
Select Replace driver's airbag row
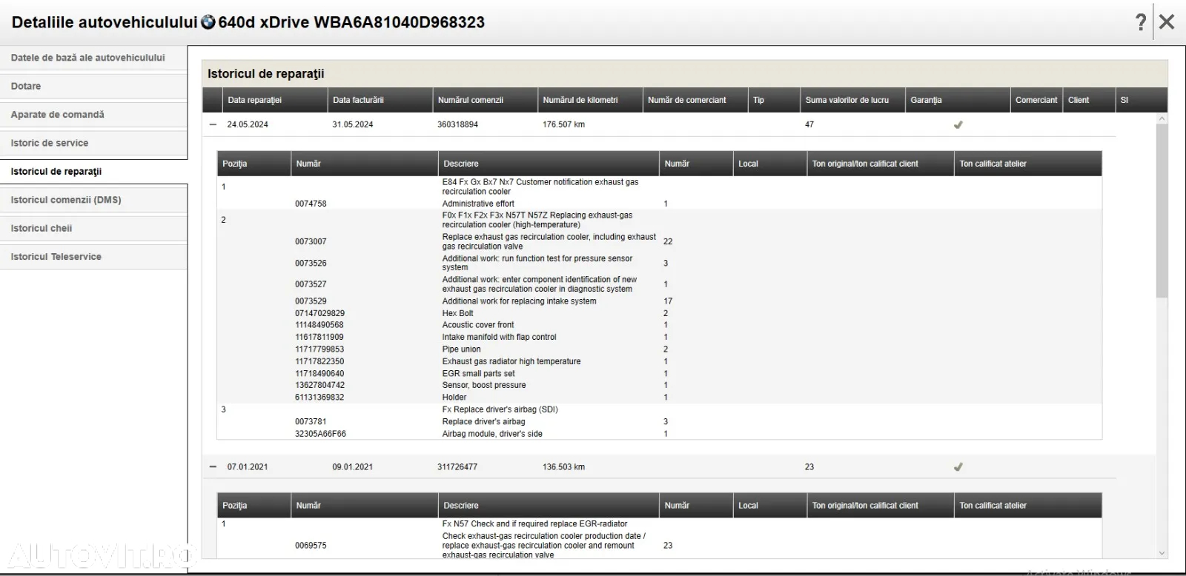(x=659, y=422)
